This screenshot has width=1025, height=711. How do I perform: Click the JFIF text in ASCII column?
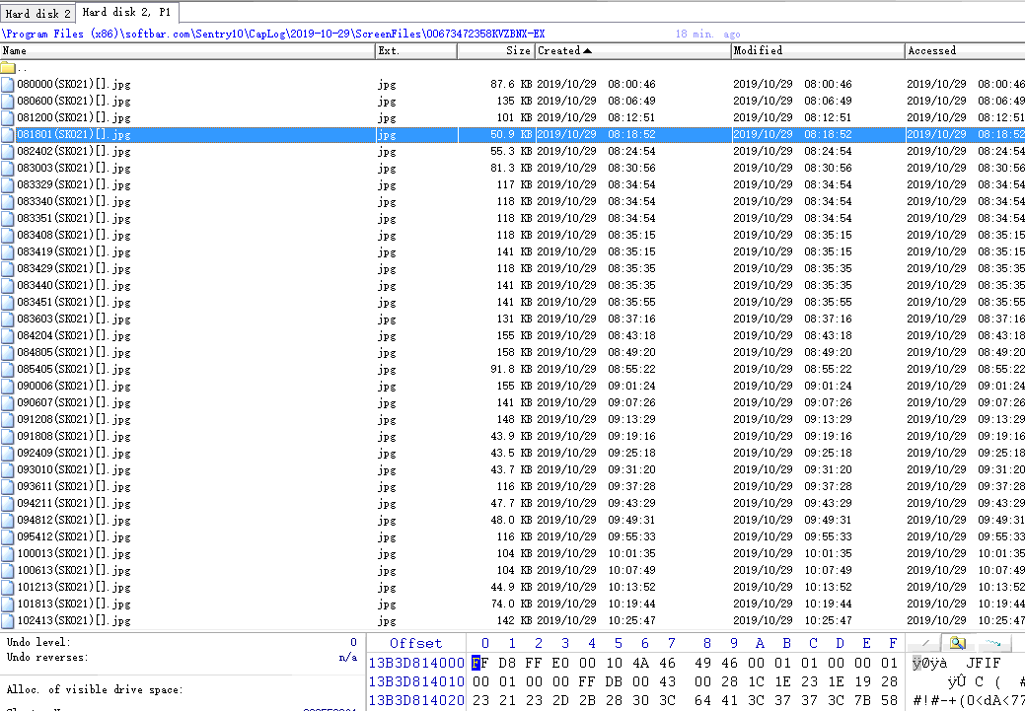pyautogui.click(x=984, y=664)
